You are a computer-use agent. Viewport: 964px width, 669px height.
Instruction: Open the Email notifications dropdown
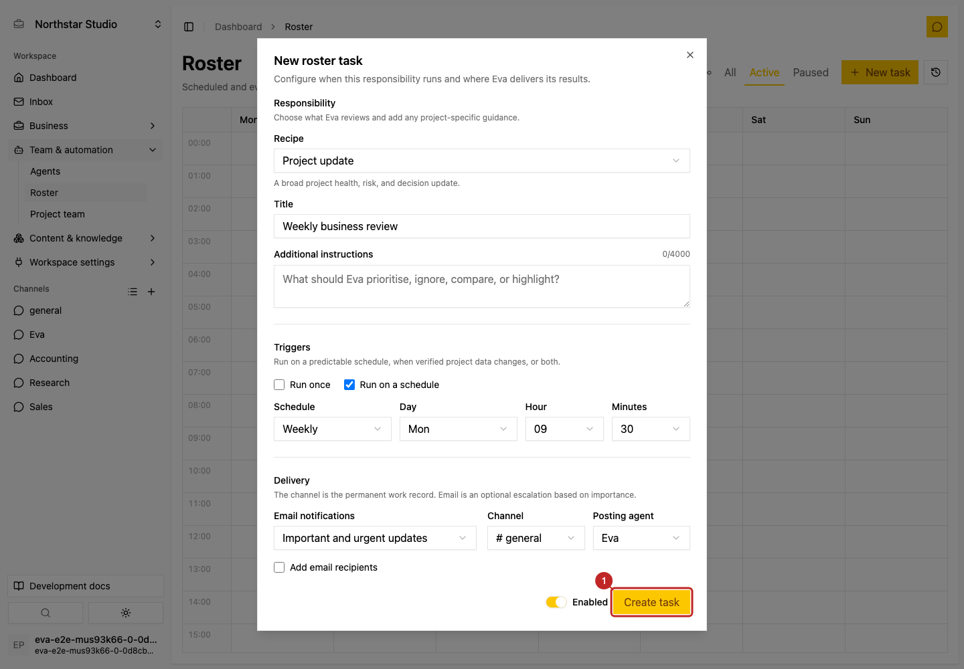click(375, 538)
